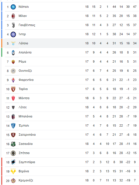
Task: Open the Γιουβέντους team link
Action: [x=27, y=25]
